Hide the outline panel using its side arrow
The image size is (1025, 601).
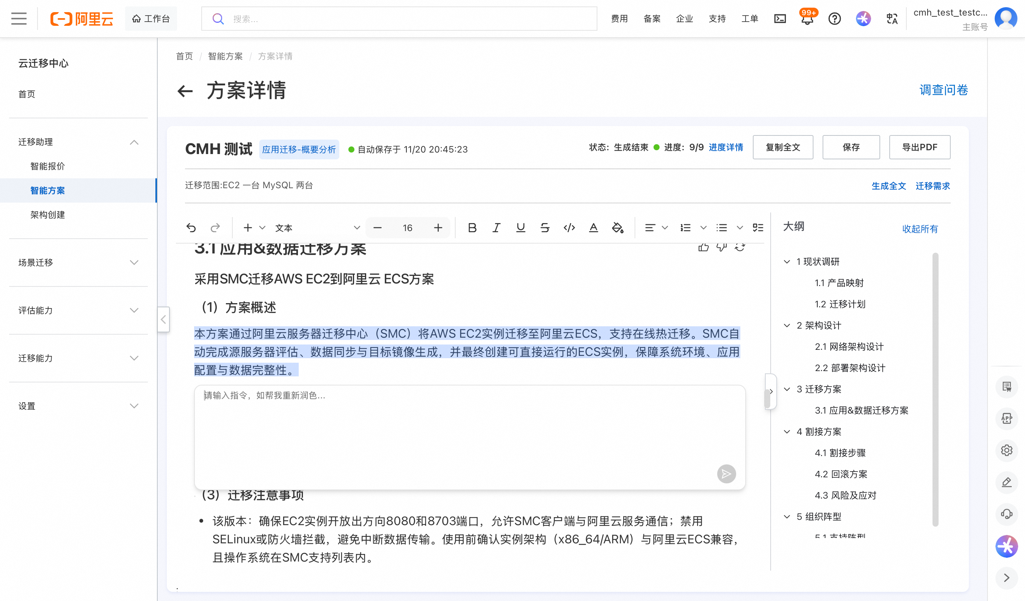pyautogui.click(x=771, y=391)
